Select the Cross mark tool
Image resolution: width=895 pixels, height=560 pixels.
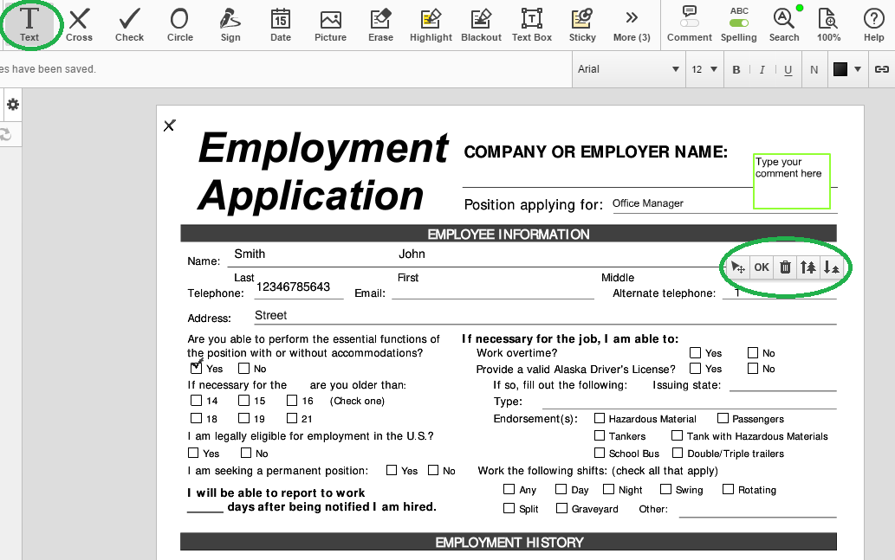tap(79, 24)
